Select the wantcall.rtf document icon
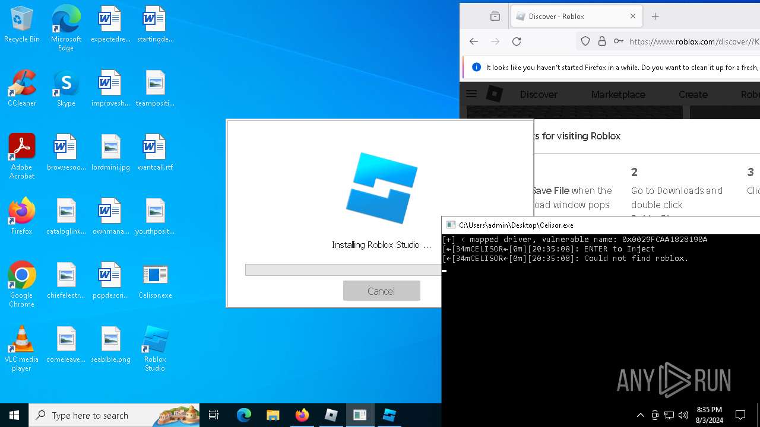 coord(155,152)
